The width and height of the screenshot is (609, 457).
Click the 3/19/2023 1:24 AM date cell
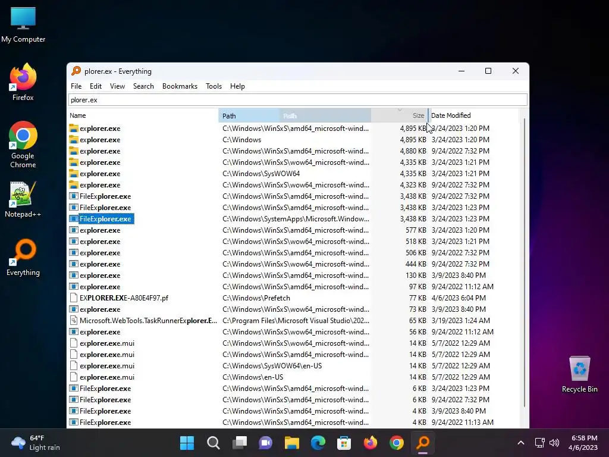pyautogui.click(x=461, y=321)
